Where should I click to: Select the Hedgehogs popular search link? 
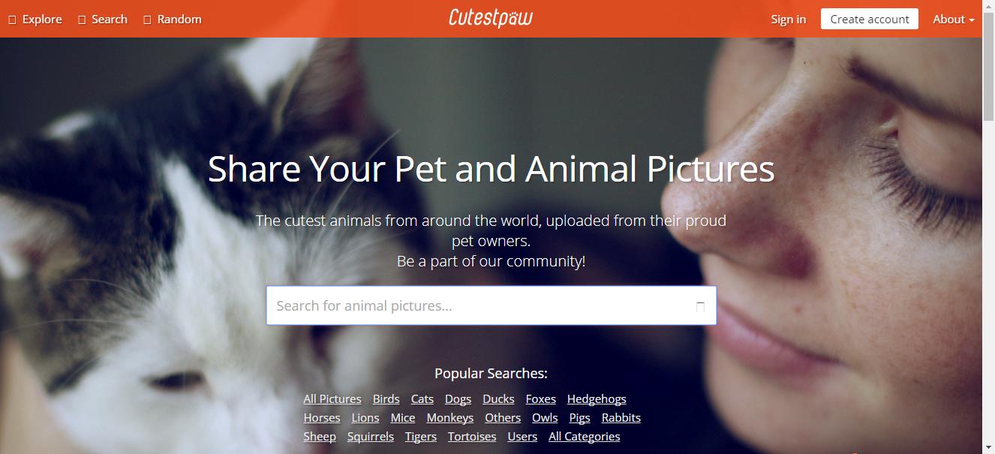pos(597,399)
